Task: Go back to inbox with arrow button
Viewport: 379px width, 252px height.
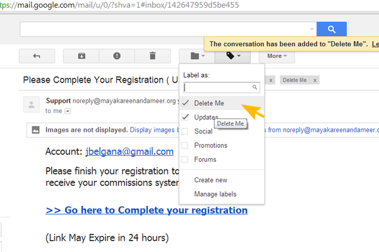Action: (37, 56)
